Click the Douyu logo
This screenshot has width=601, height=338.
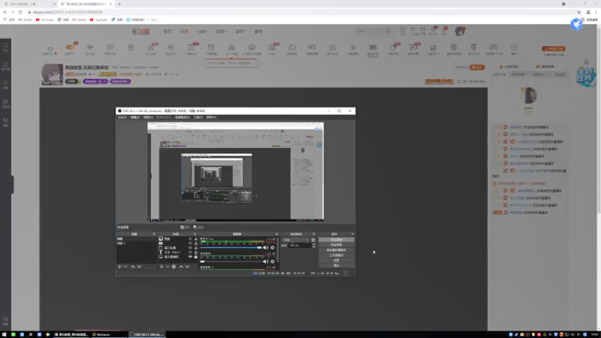click(x=140, y=32)
